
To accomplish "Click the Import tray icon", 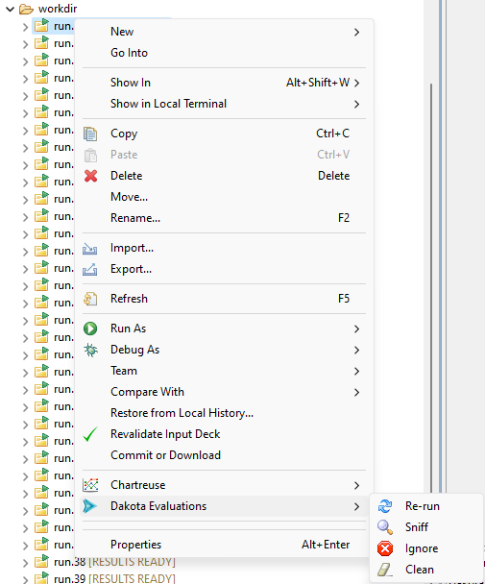I will 90,249.
